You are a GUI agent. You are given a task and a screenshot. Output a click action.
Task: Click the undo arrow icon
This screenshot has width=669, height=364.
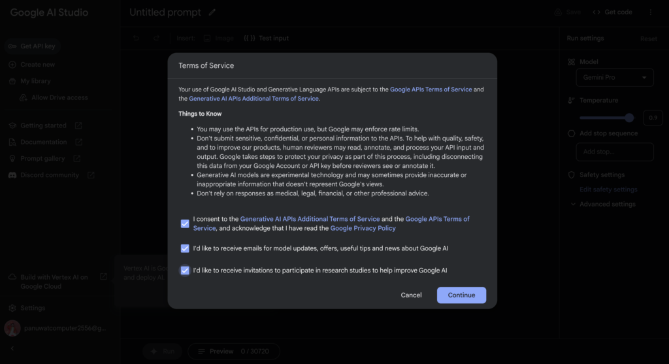coord(136,39)
